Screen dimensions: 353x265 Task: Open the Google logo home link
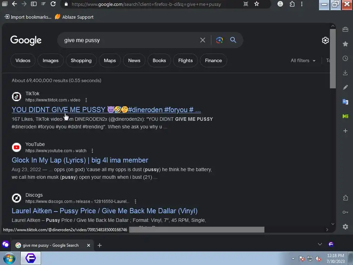coord(26,41)
